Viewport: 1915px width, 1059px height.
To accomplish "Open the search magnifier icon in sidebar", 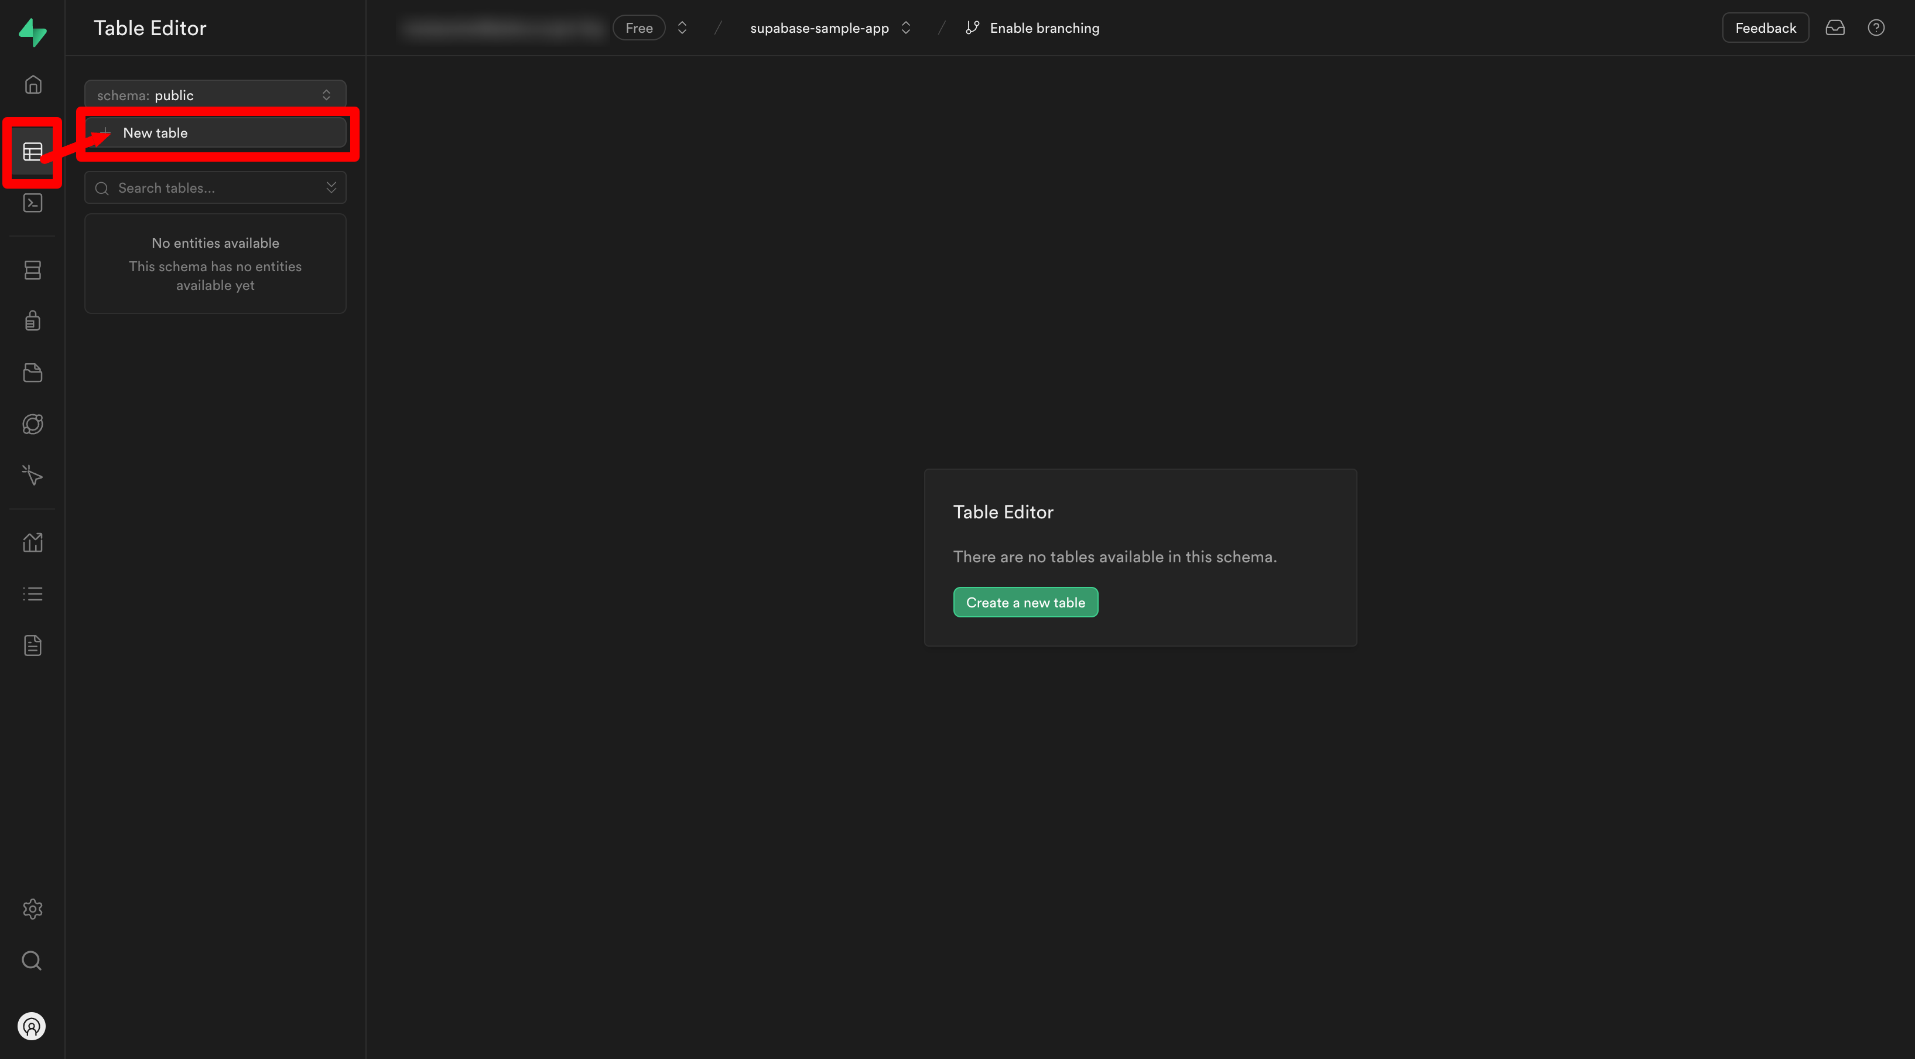I will 32,960.
